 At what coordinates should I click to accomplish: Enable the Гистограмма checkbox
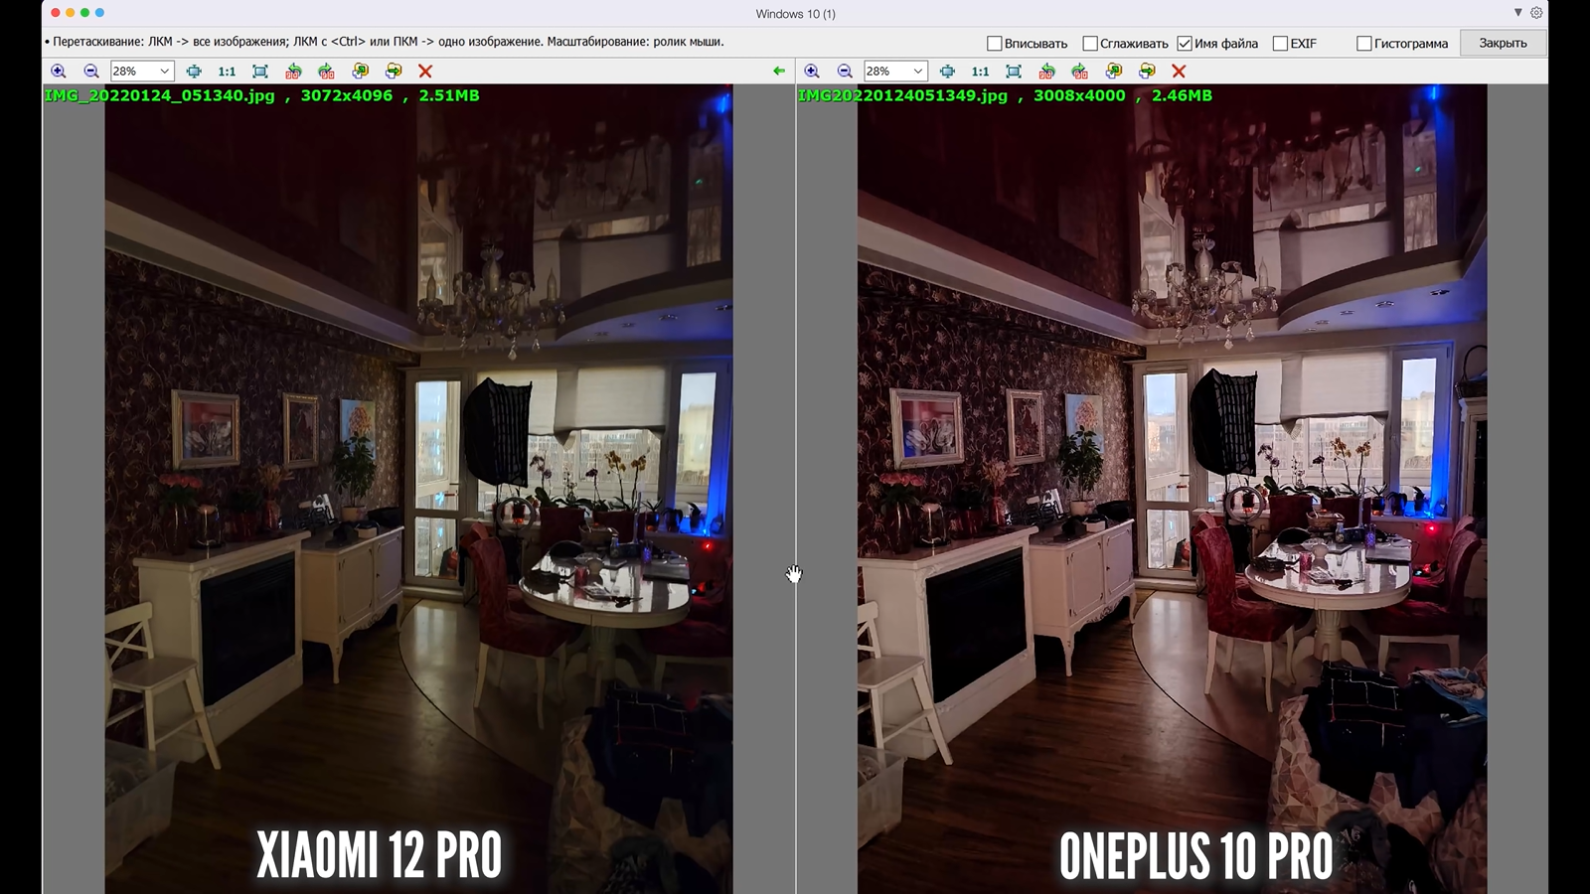coord(1364,44)
